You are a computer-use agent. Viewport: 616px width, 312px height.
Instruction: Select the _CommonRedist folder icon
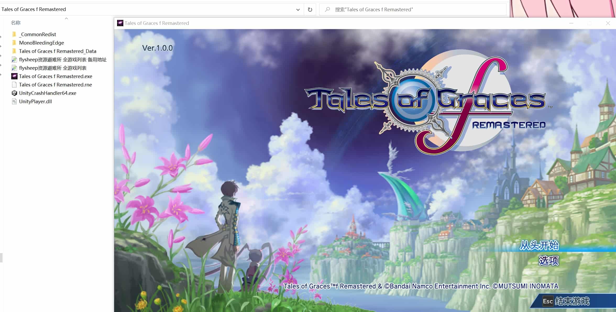coord(14,34)
